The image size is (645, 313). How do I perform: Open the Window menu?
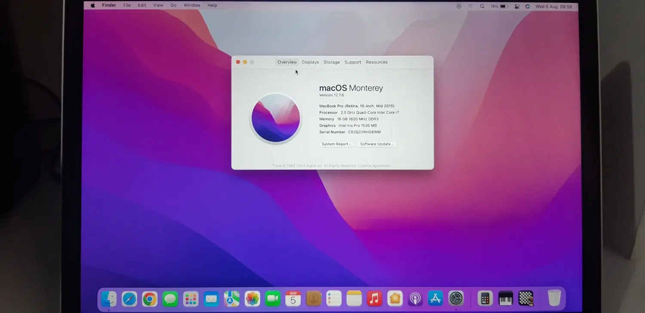[192, 6]
